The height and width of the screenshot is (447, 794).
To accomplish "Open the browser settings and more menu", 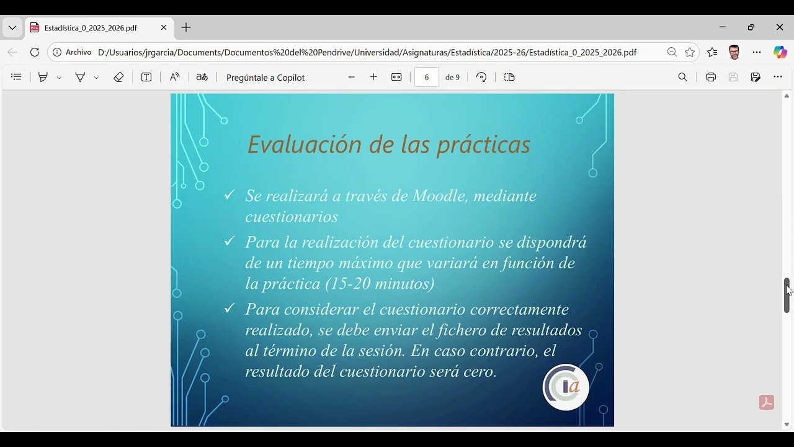I will (757, 52).
